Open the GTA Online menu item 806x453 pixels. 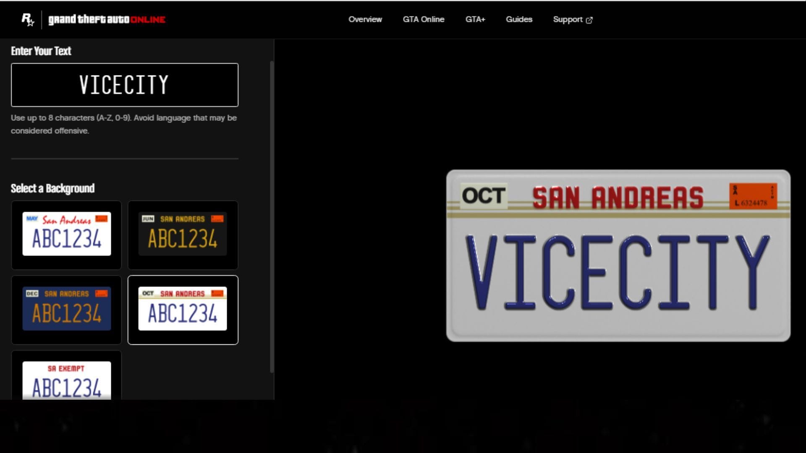(423, 19)
